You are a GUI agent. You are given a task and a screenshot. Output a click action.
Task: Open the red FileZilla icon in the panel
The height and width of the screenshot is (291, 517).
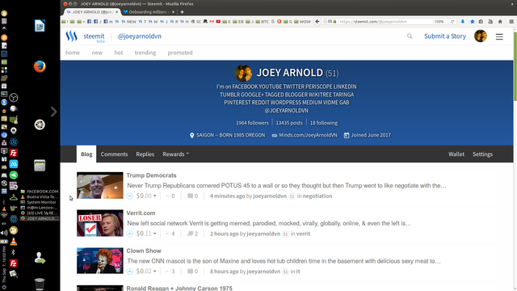(x=14, y=153)
